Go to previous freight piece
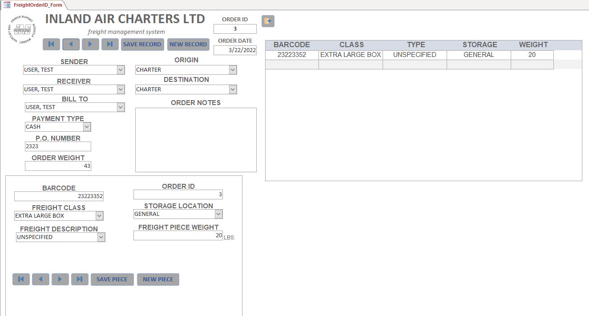The width and height of the screenshot is (589, 316). 40,279
